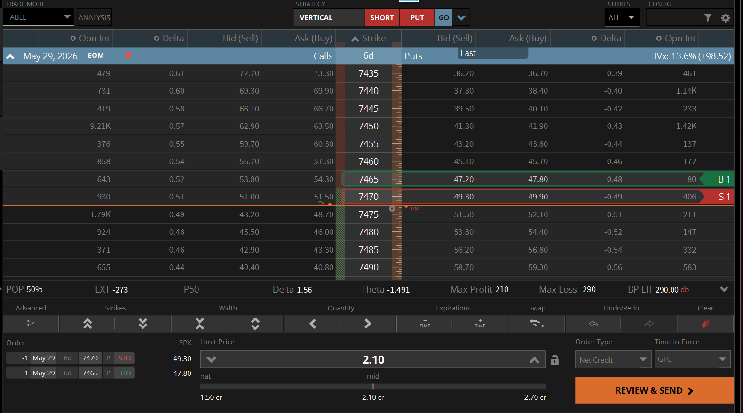Toggle the P type on 7470 leg
The height and width of the screenshot is (413, 743).
click(x=108, y=358)
